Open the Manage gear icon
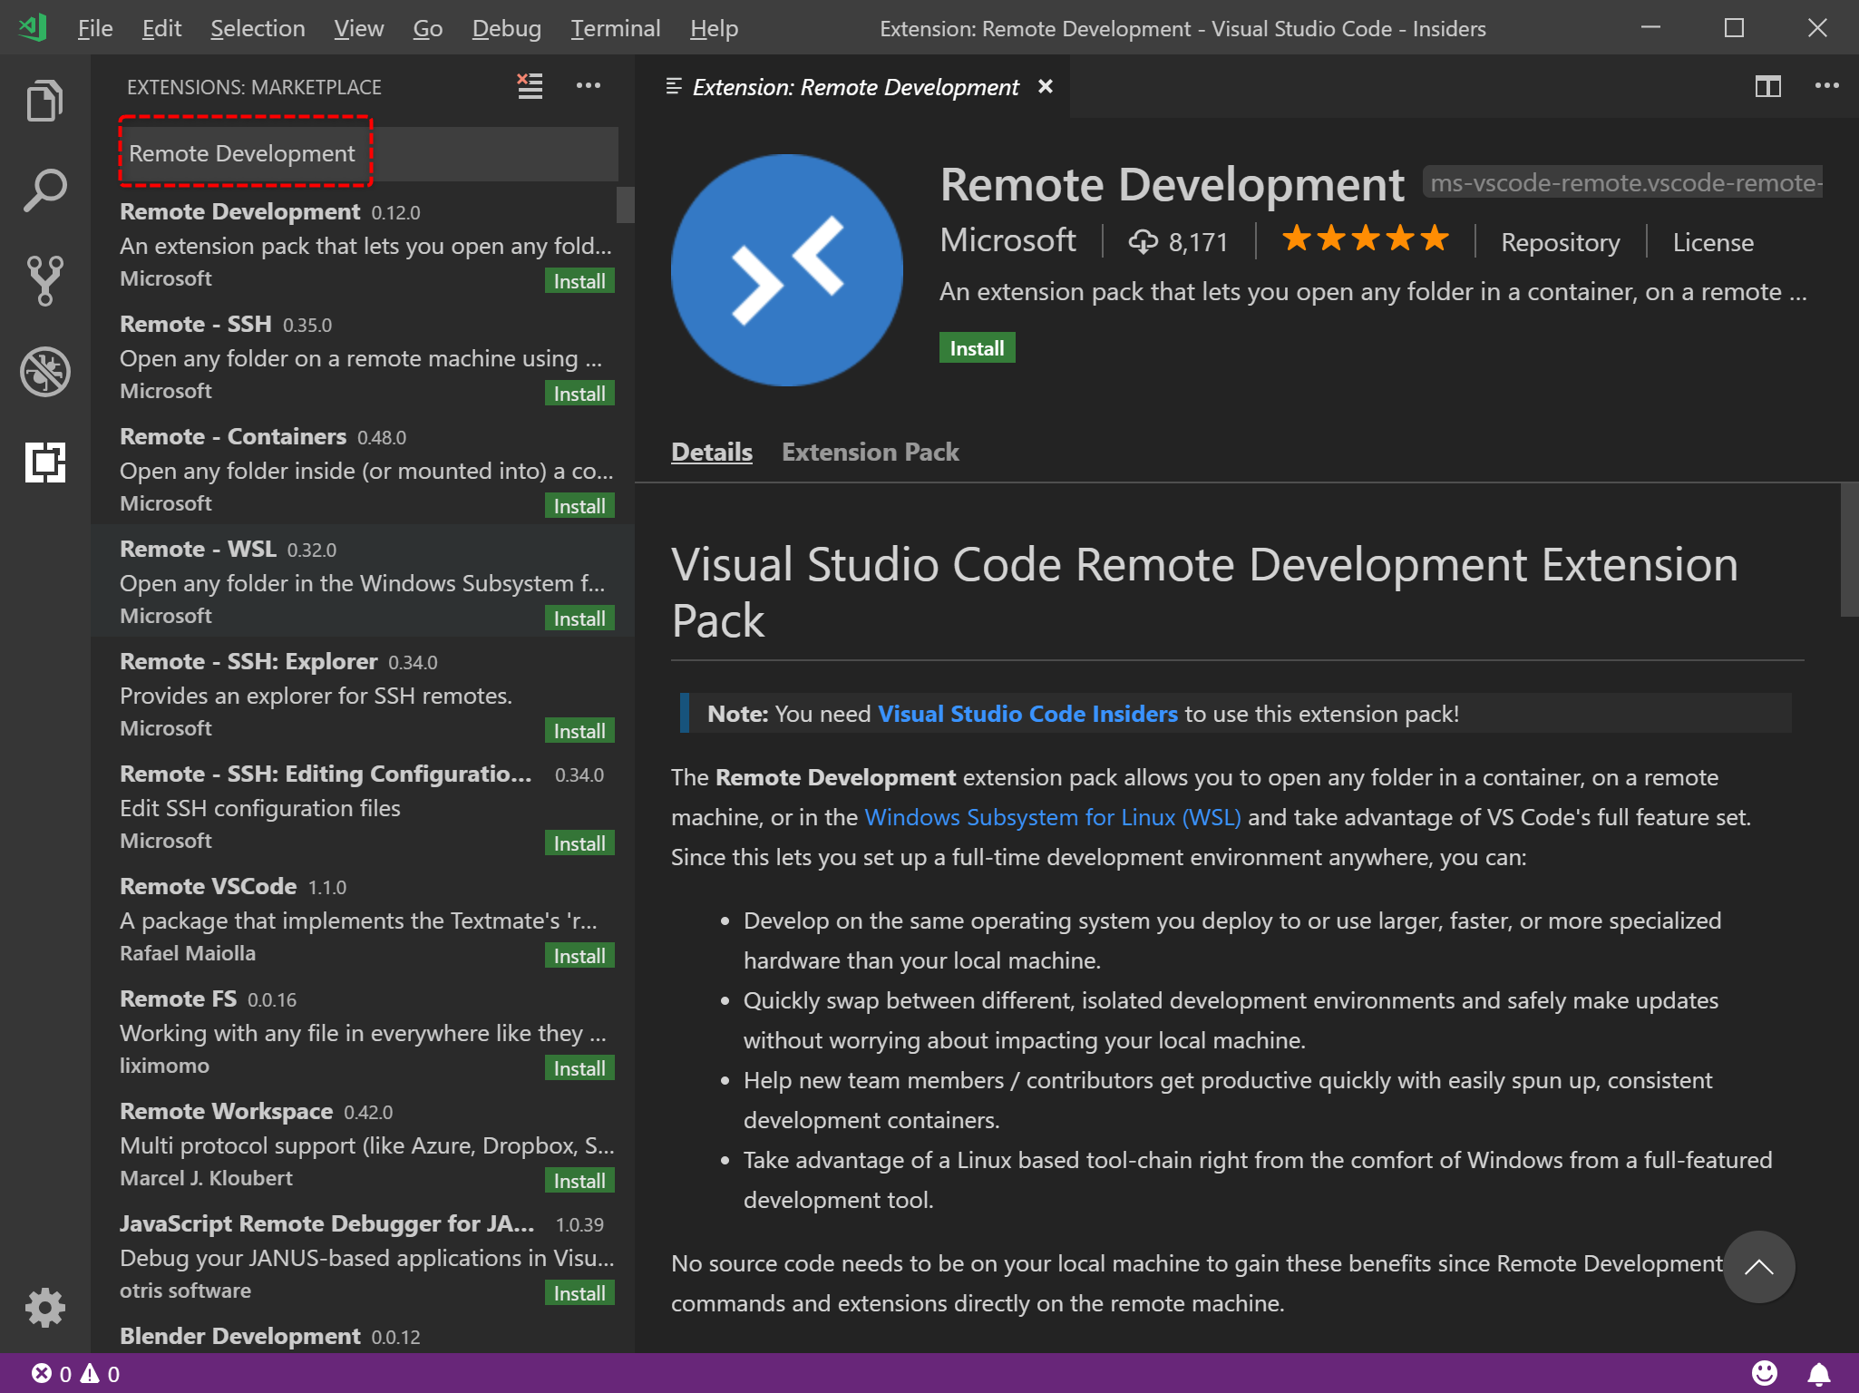 44,1307
